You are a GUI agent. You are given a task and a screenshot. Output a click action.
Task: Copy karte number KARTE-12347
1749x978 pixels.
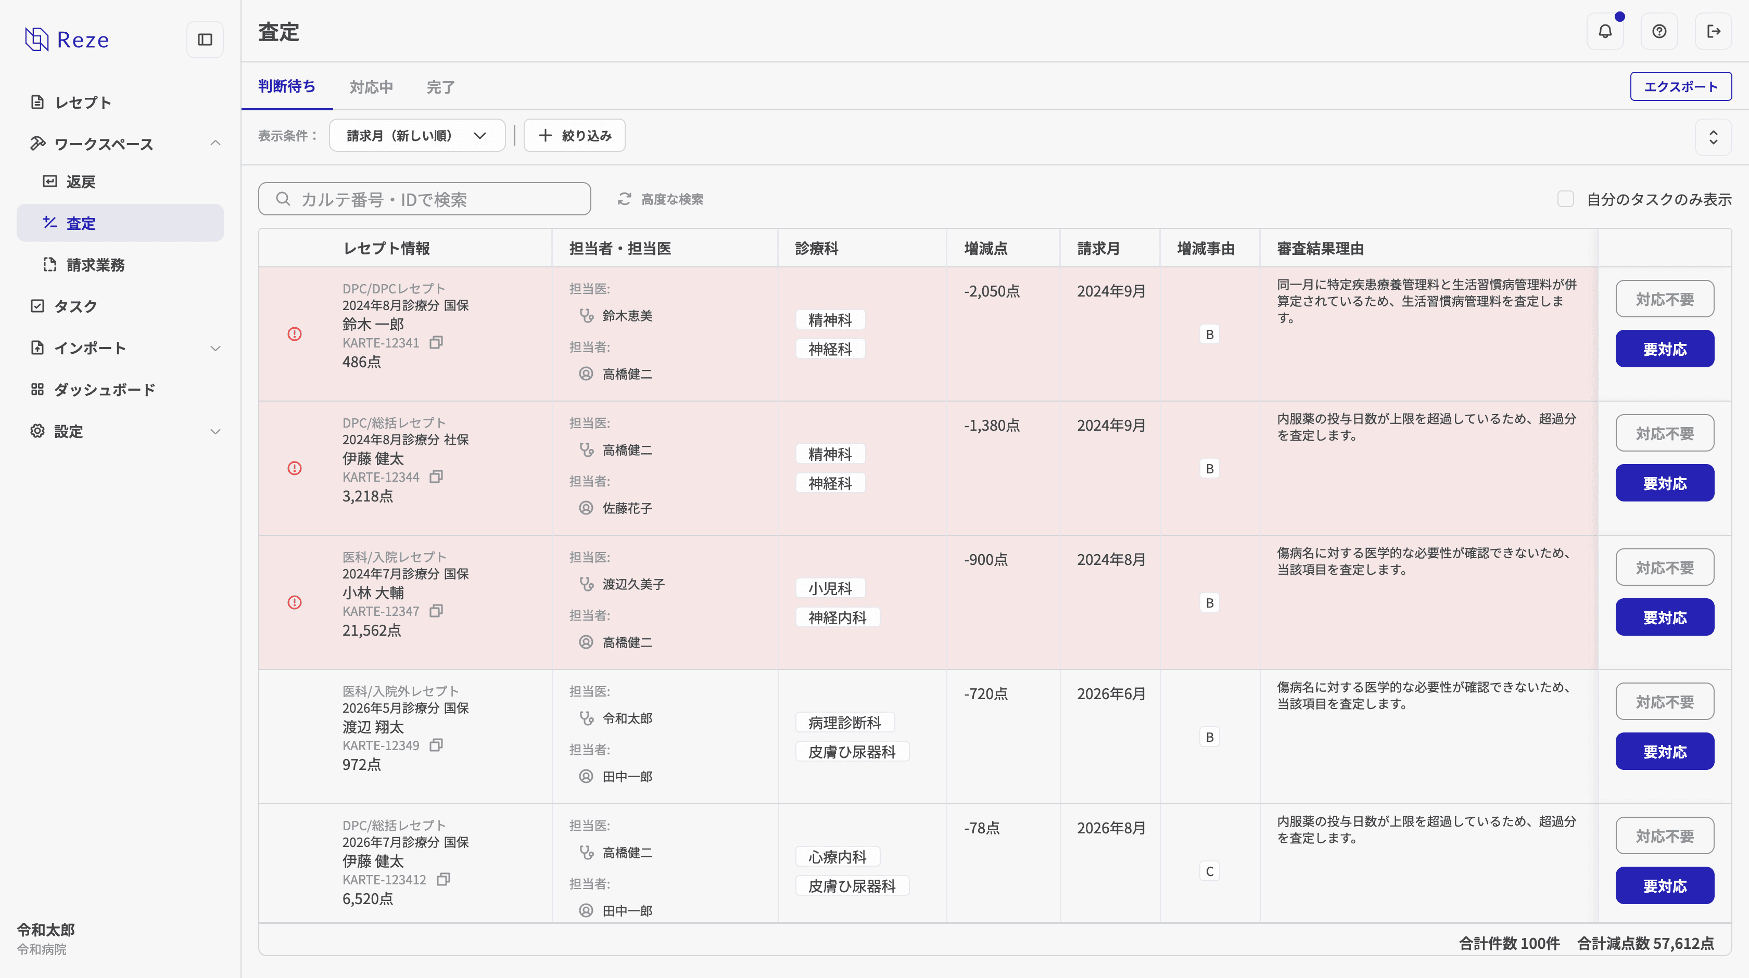[436, 611]
